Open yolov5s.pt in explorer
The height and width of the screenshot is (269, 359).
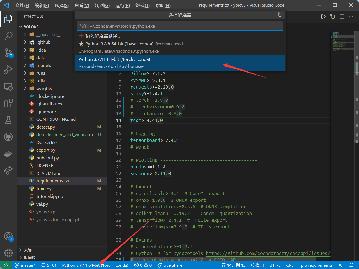[x=62, y=212]
